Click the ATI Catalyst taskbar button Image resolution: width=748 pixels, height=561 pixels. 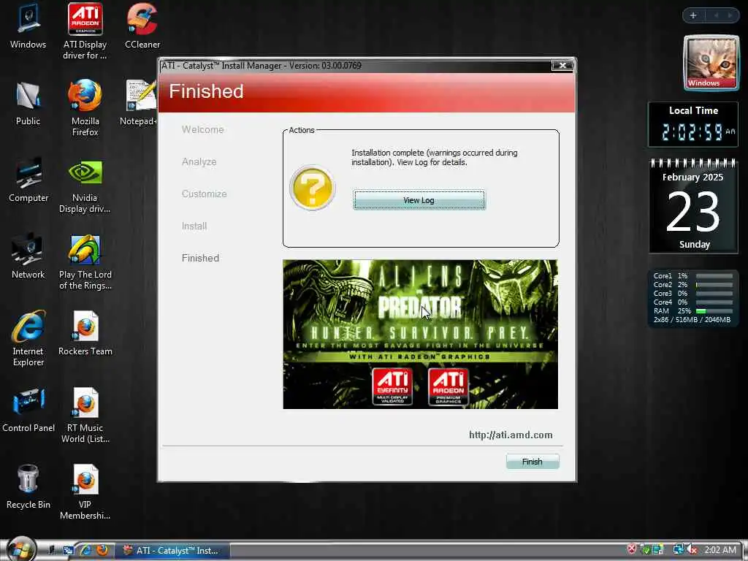coord(172,551)
